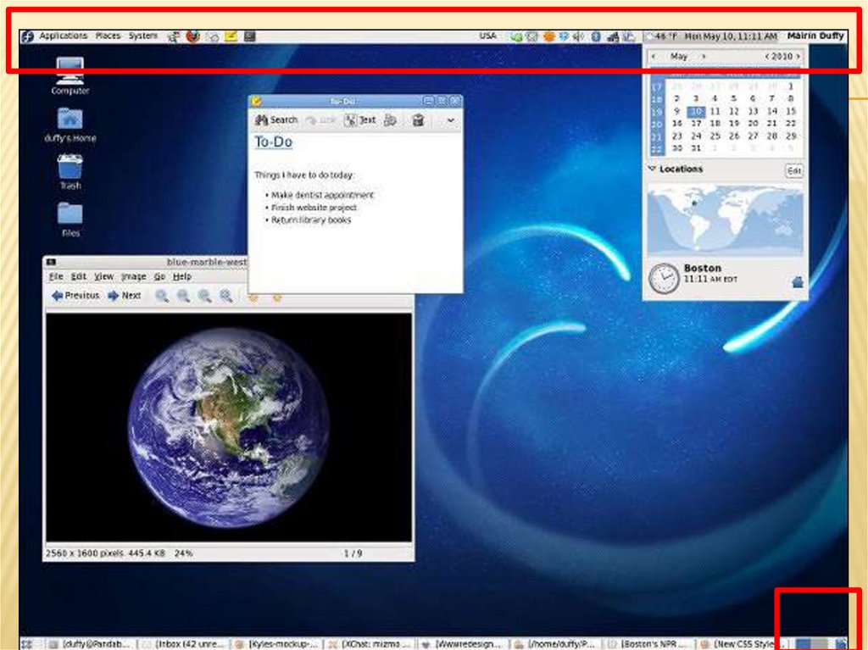This screenshot has height=650, width=868.
Task: Click the first zoom magnifier icon
Action: pos(162,297)
